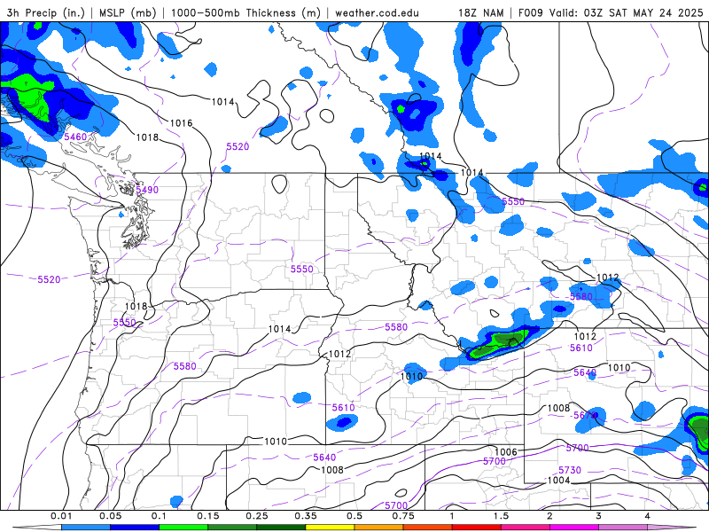Click the magenta 1.5 inch legend swatch
The height and width of the screenshot is (532, 709).
click(x=526, y=528)
